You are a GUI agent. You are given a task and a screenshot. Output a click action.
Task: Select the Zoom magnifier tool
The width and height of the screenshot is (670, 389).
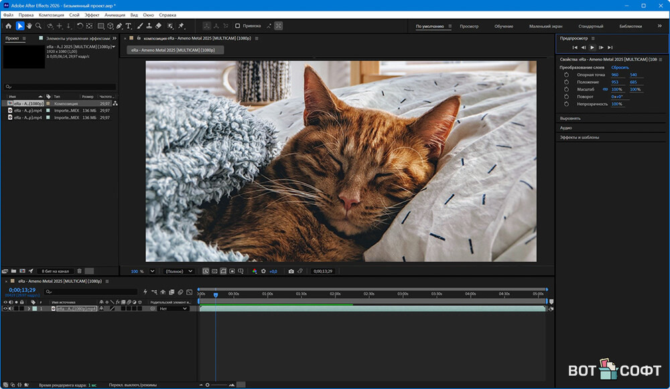39,26
